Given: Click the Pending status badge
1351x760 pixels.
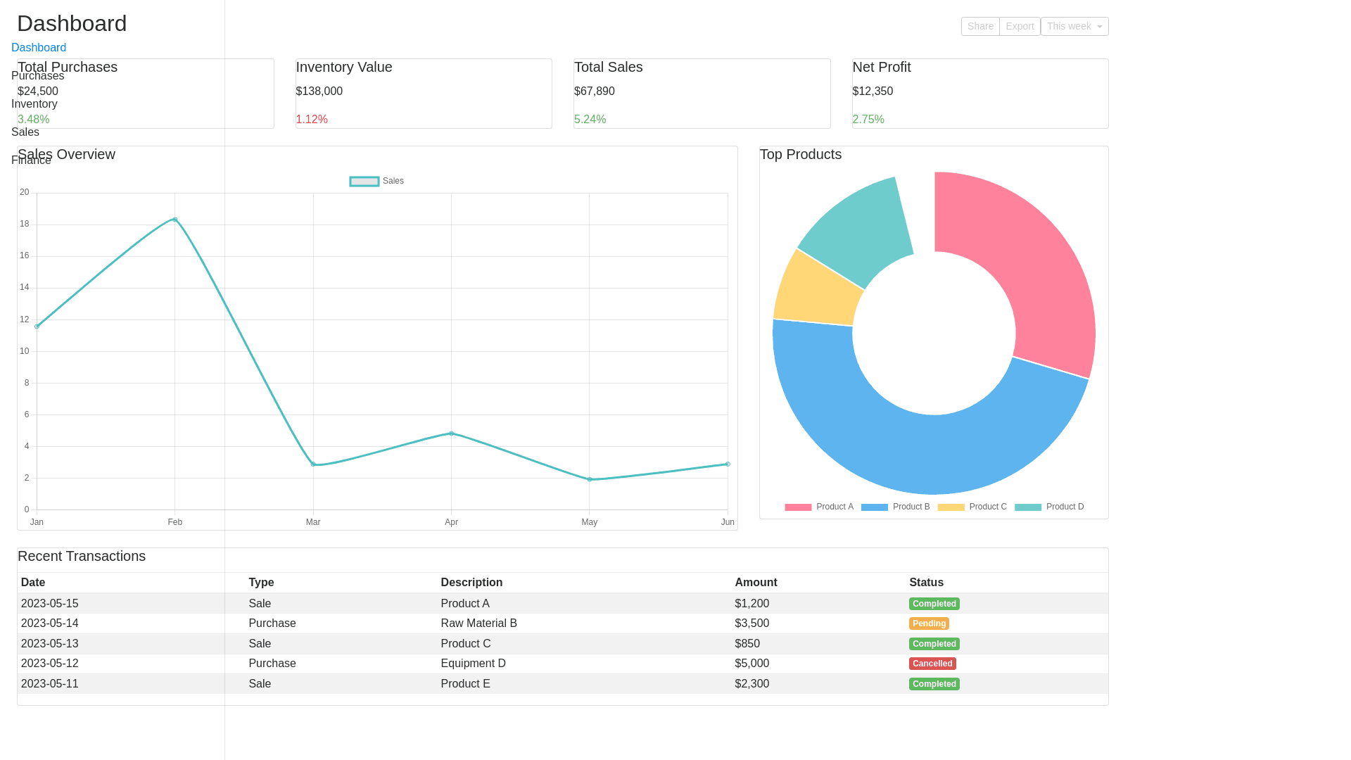Looking at the screenshot, I should [929, 623].
